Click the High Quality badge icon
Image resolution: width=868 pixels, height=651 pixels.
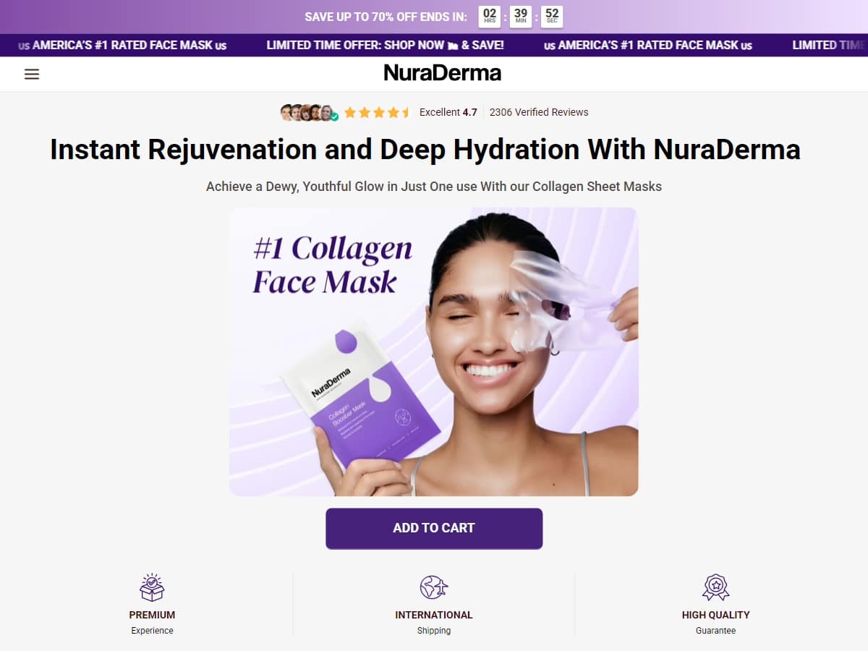716,587
